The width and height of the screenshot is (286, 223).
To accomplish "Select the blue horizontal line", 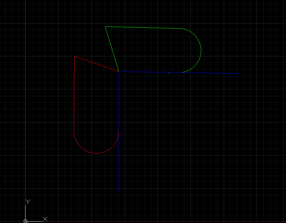I will point(179,72).
